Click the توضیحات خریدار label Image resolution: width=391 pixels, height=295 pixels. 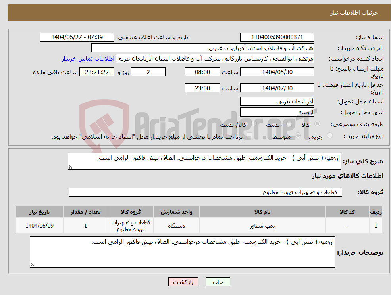360,253
